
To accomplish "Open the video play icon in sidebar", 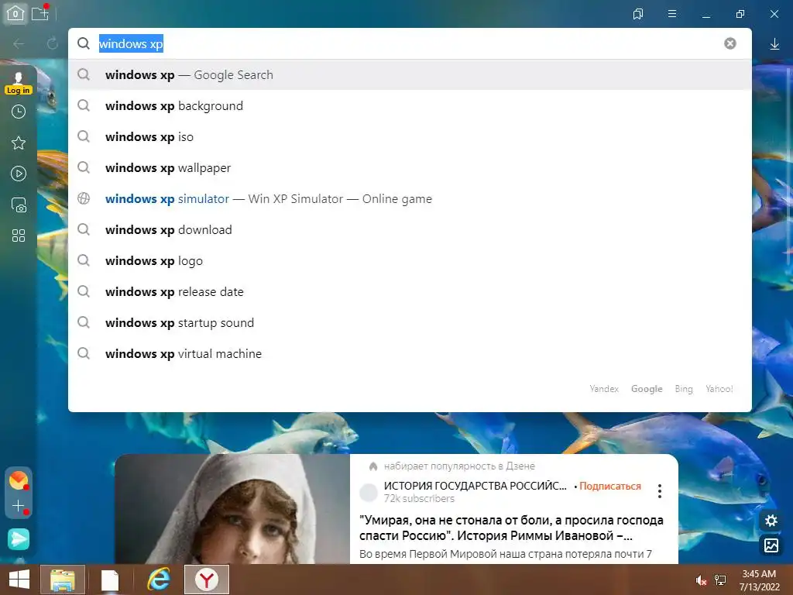I will click(19, 174).
